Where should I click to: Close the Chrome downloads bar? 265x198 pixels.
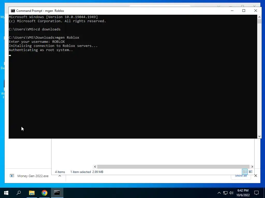[255, 176]
